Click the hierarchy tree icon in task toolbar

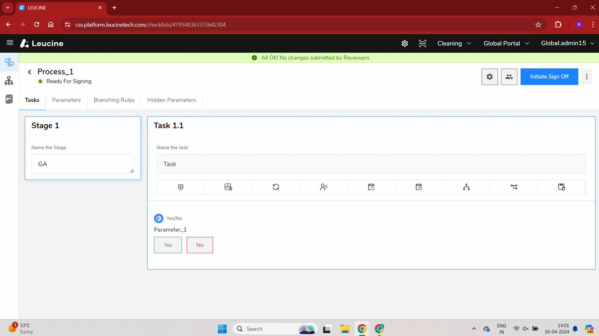point(466,187)
